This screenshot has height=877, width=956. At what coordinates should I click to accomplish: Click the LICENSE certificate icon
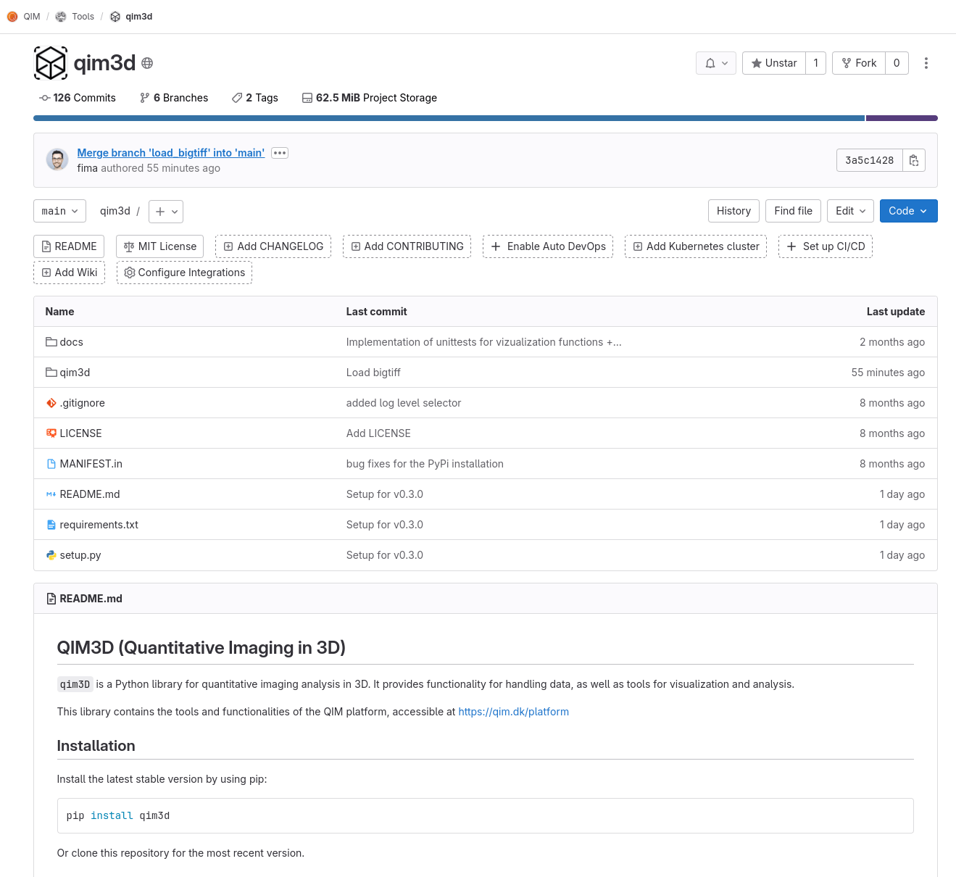click(x=51, y=433)
